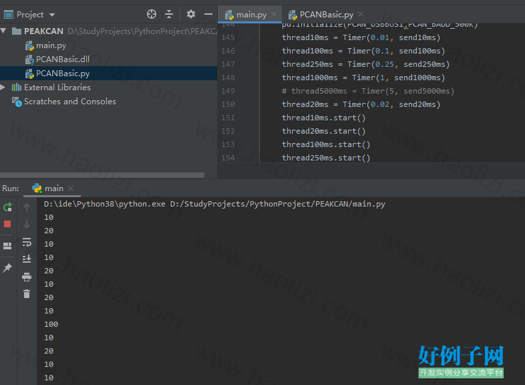Click the Locate/Select Opened File crosshair icon

[x=152, y=14]
